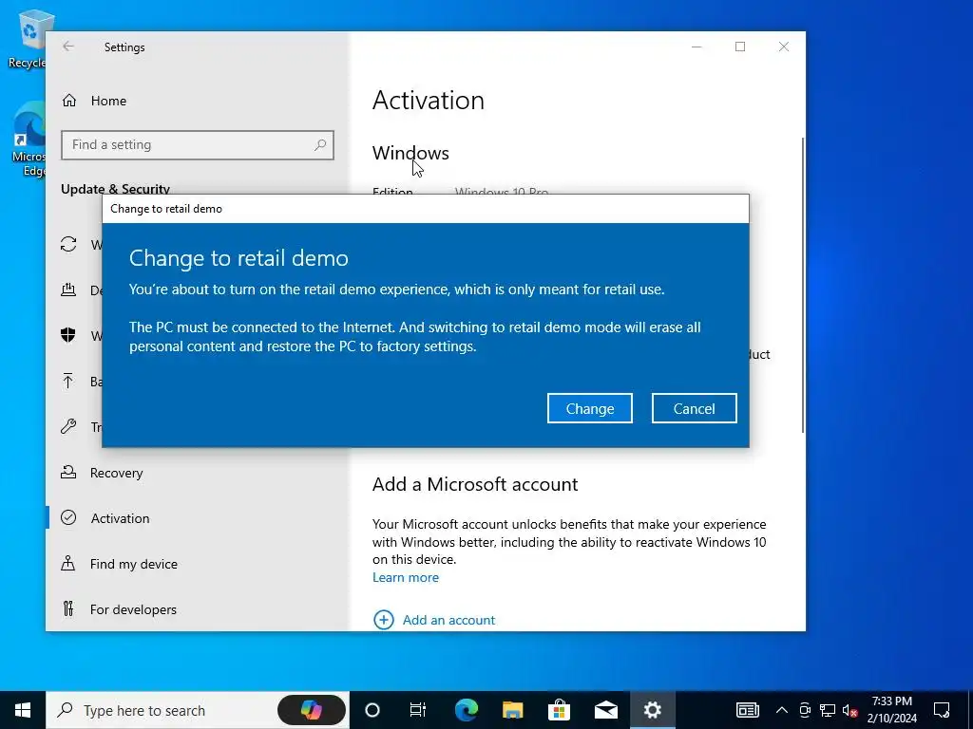
Task: Open Microsoft Store from taskbar
Action: 559,710
